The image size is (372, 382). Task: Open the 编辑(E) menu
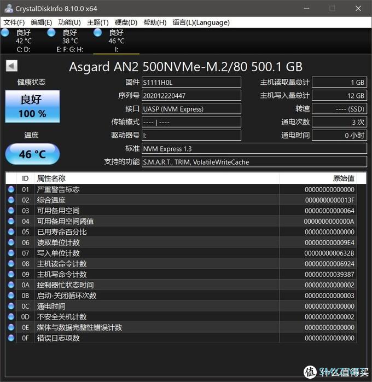pos(42,22)
